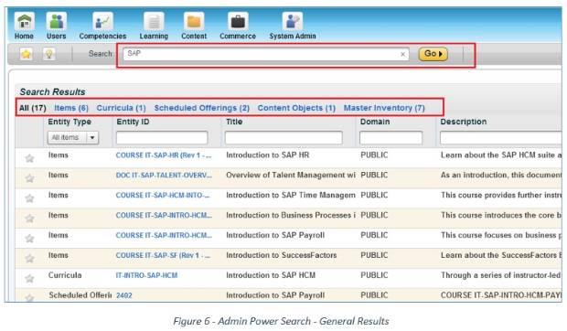Click the light bulb icon in toolbar
This screenshot has width=567, height=331.
(x=48, y=54)
